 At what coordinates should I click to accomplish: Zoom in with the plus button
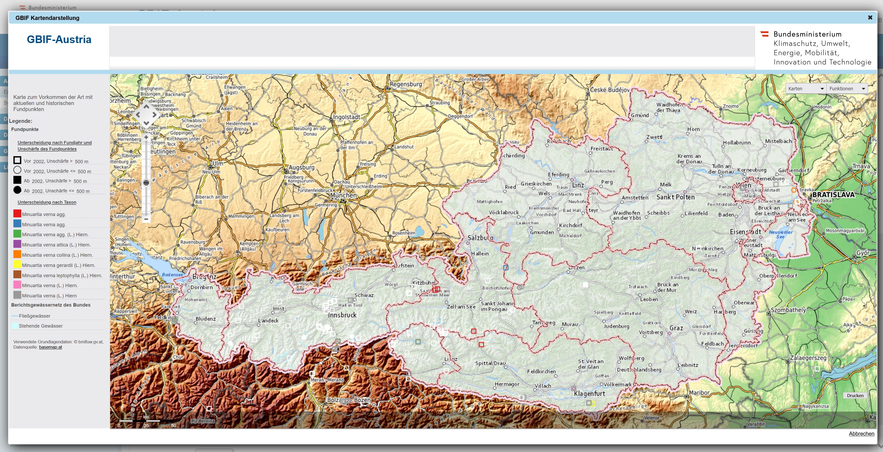[146, 137]
